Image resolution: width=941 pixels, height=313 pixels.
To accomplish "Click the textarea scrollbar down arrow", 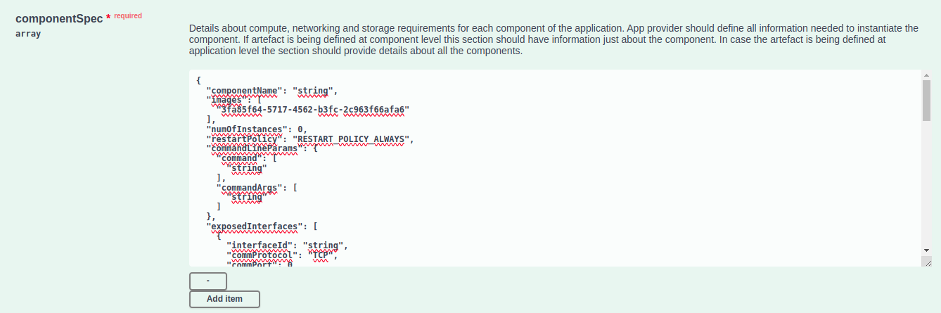I will (926, 250).
